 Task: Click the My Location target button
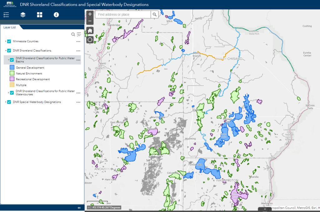90,39
